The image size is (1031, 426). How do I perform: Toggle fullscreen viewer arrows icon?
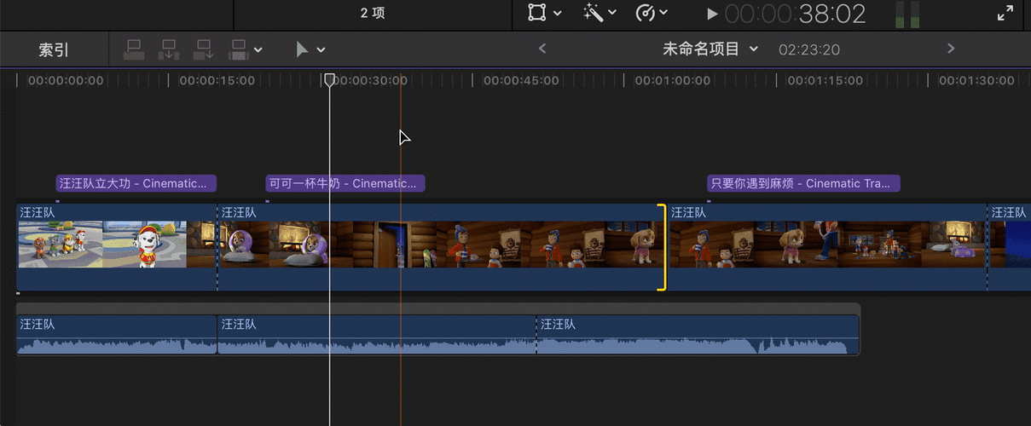coord(1005,13)
